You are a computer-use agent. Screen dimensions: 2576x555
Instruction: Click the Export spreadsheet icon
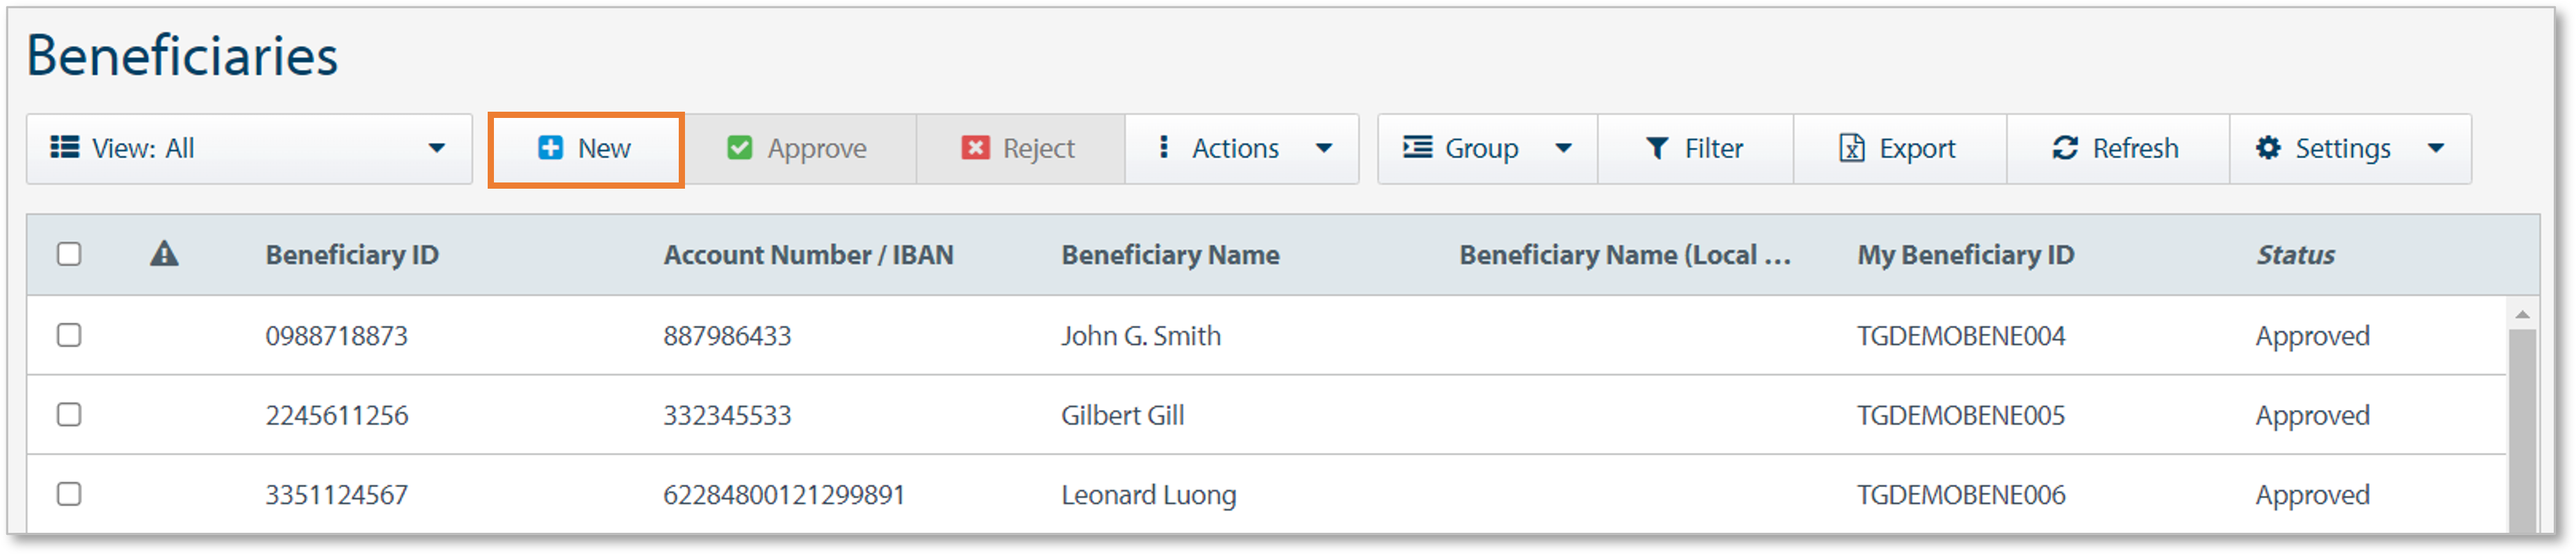[1852, 148]
